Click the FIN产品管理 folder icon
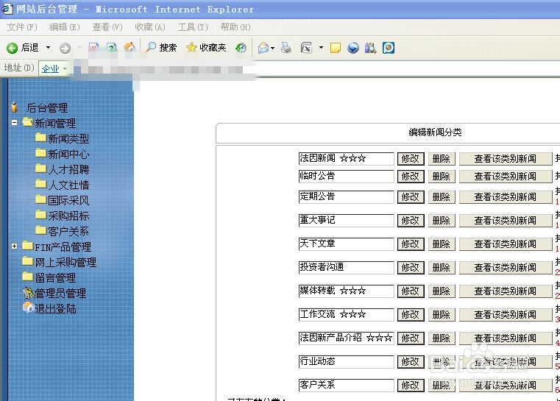This screenshot has height=401, width=560. tap(27, 245)
